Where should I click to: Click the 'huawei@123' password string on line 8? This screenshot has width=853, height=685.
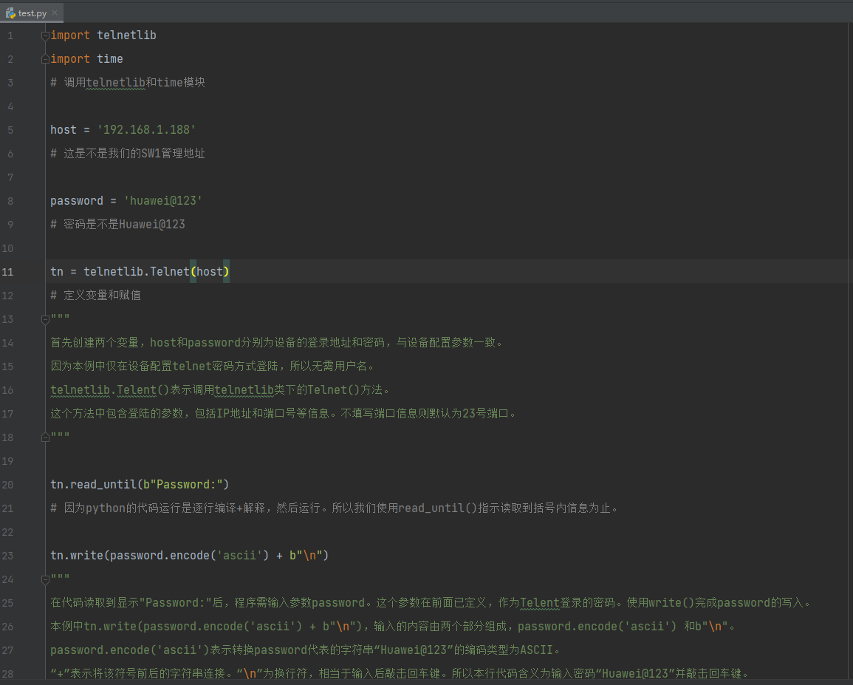[x=162, y=200]
